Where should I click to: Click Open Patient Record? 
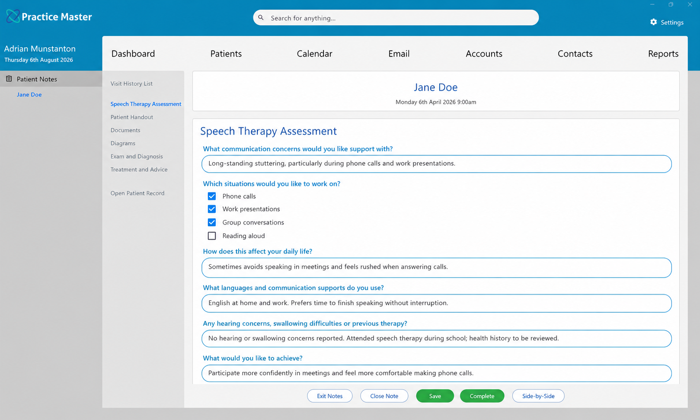137,193
